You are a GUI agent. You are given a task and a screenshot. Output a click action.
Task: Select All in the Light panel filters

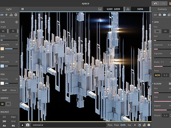(x=2, y=15)
